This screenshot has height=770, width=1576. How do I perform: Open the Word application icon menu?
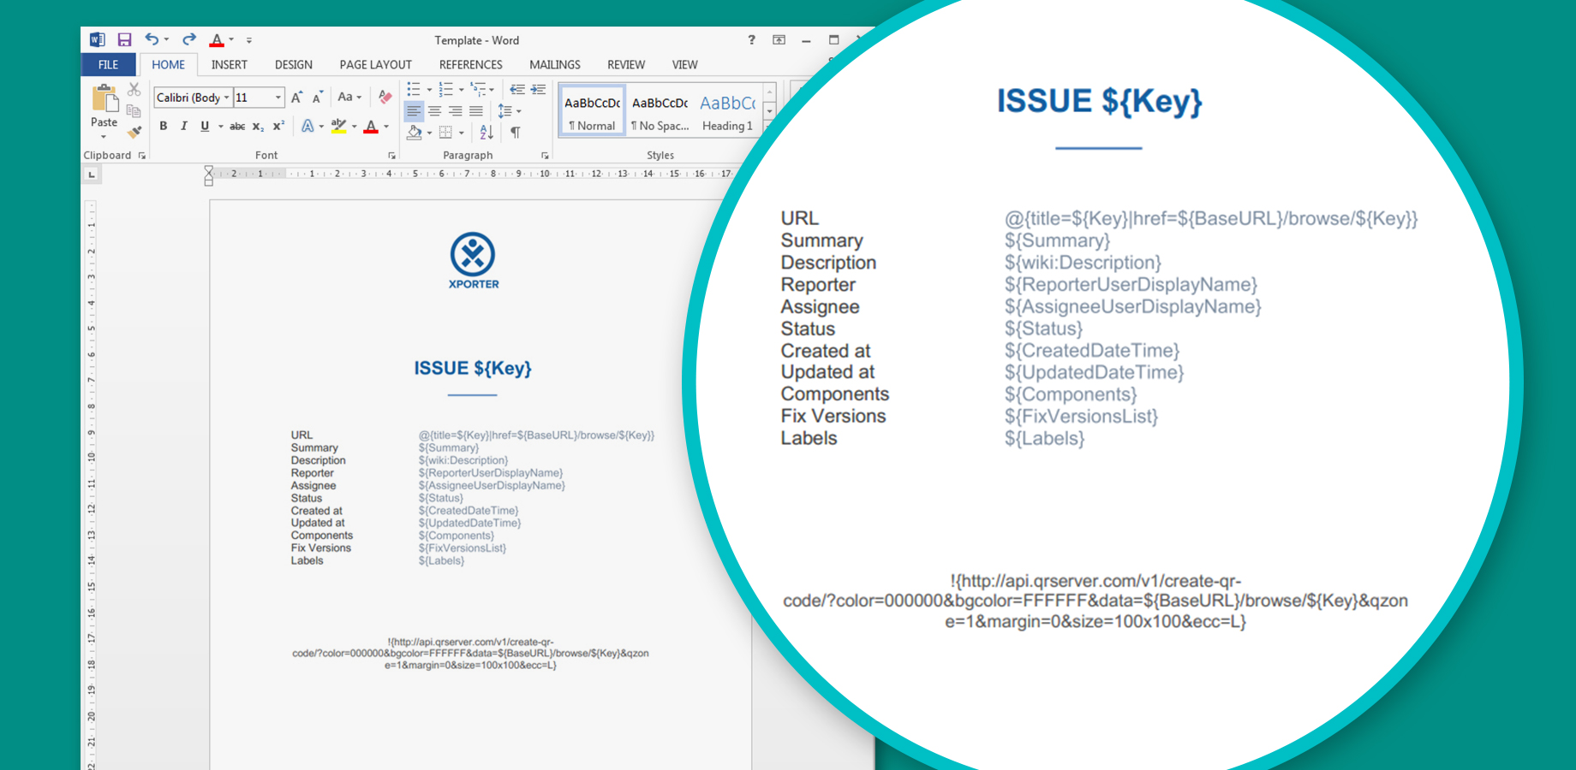click(x=98, y=39)
